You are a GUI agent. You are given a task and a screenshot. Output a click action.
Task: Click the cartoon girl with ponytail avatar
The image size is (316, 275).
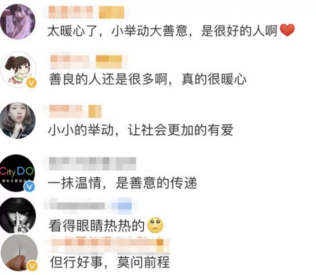[19, 70]
